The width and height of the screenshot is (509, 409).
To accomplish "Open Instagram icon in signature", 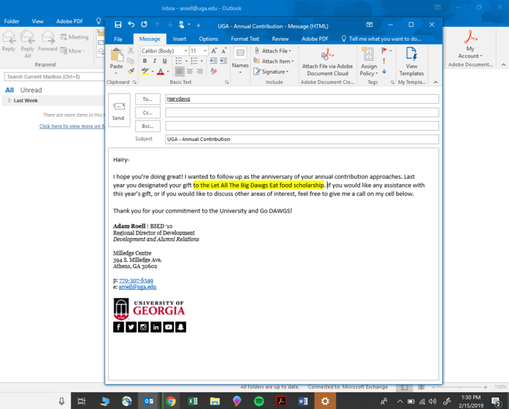I will point(143,327).
